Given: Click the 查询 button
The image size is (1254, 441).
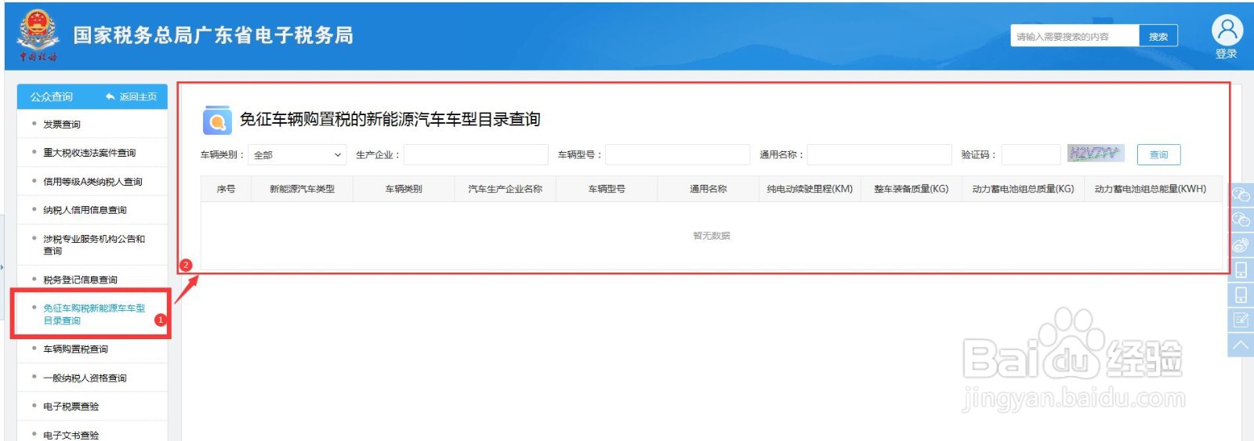Looking at the screenshot, I should [x=1158, y=155].
